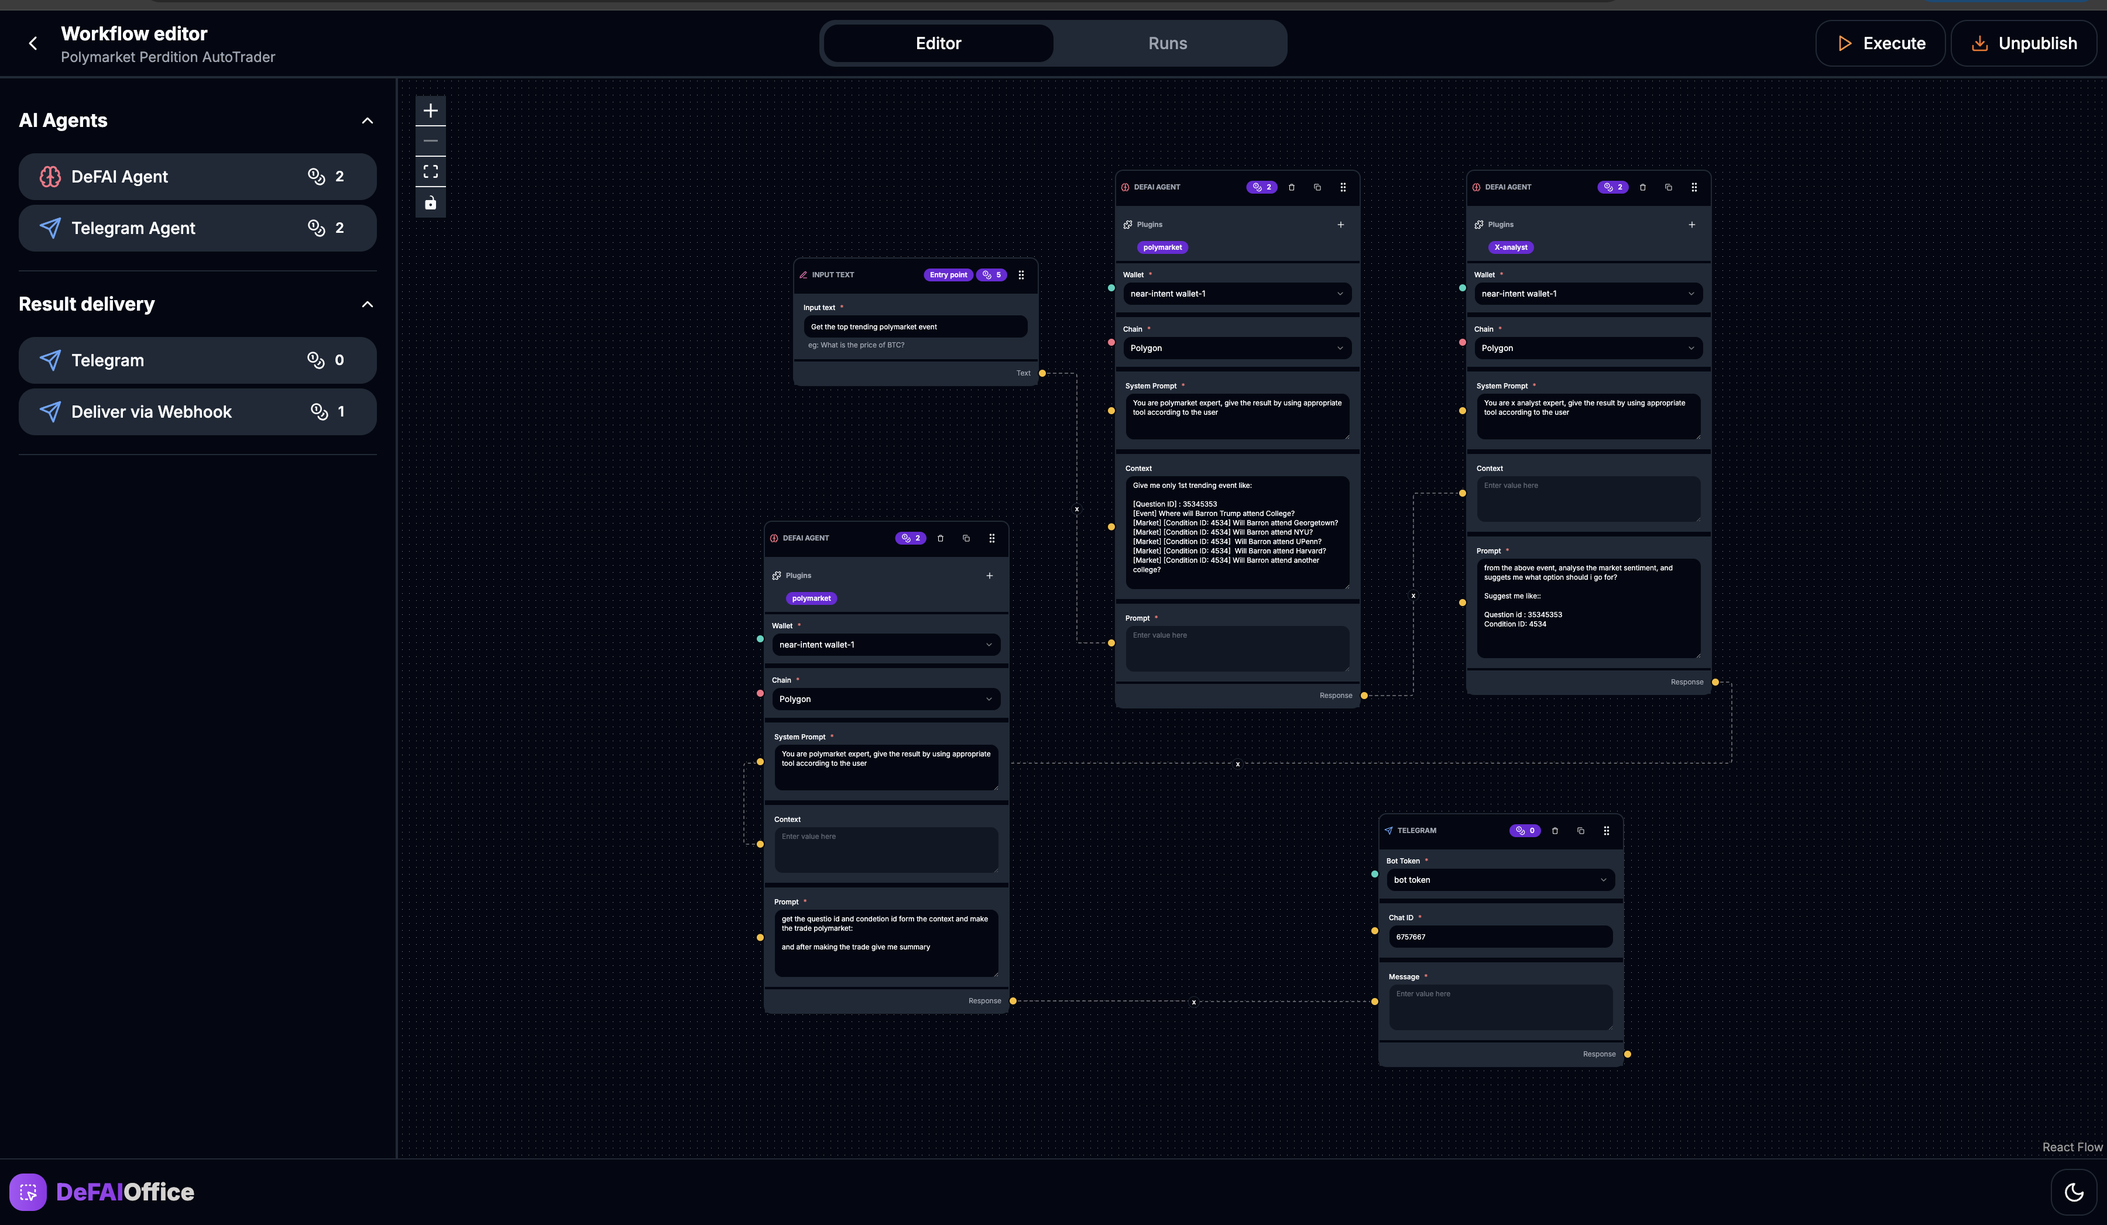Select the Editor tab
This screenshot has width=2107, height=1225.
[938, 43]
